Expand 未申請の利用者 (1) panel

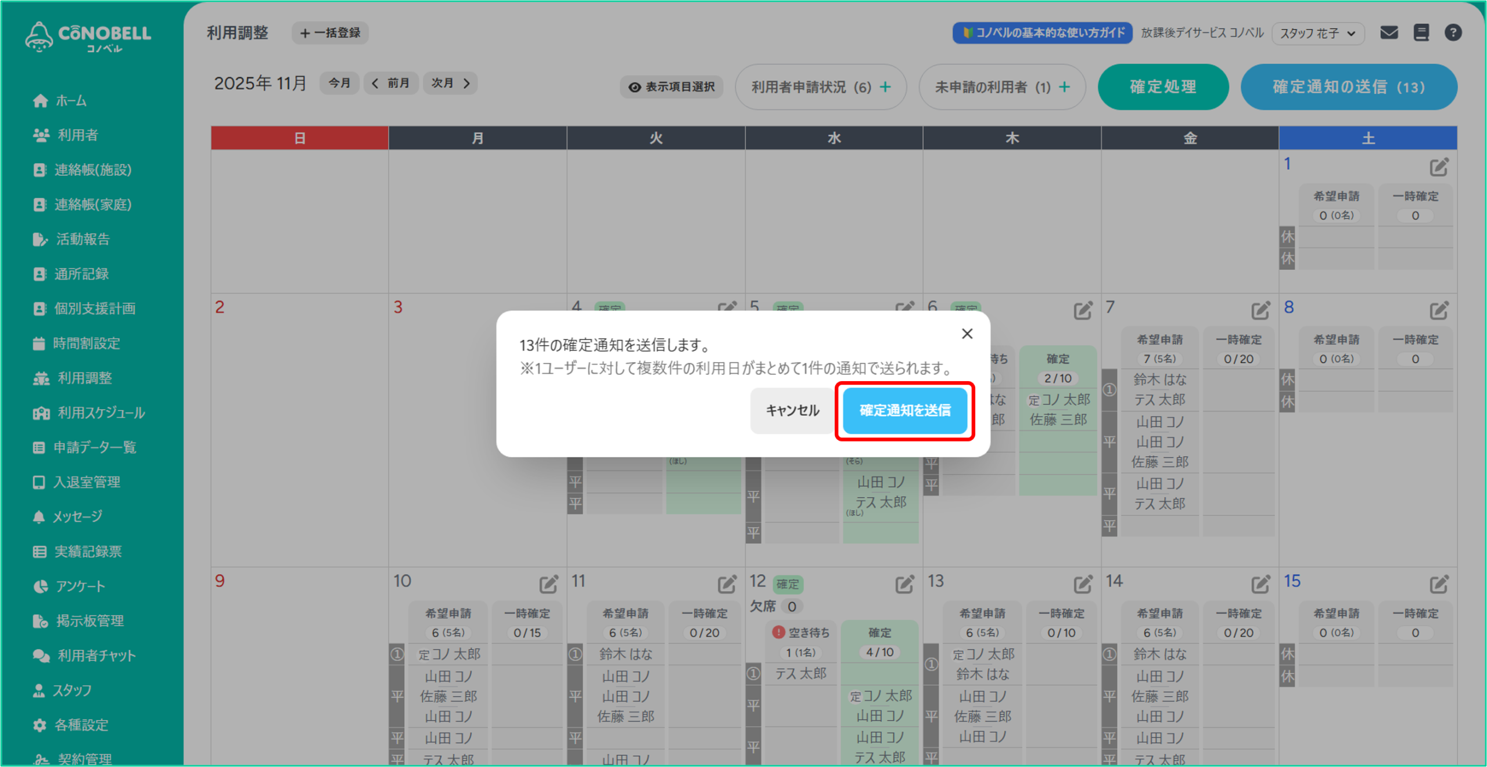1002,87
